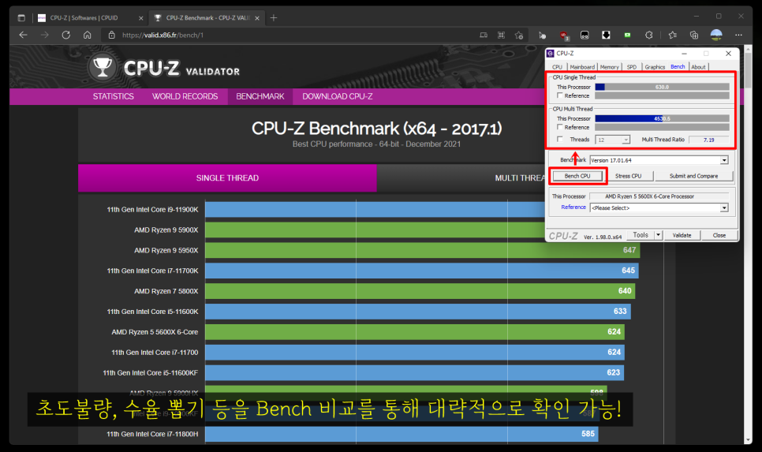Close the CPU-Z Softwares CPUID tab
Image resolution: width=762 pixels, height=452 pixels.
tap(141, 18)
